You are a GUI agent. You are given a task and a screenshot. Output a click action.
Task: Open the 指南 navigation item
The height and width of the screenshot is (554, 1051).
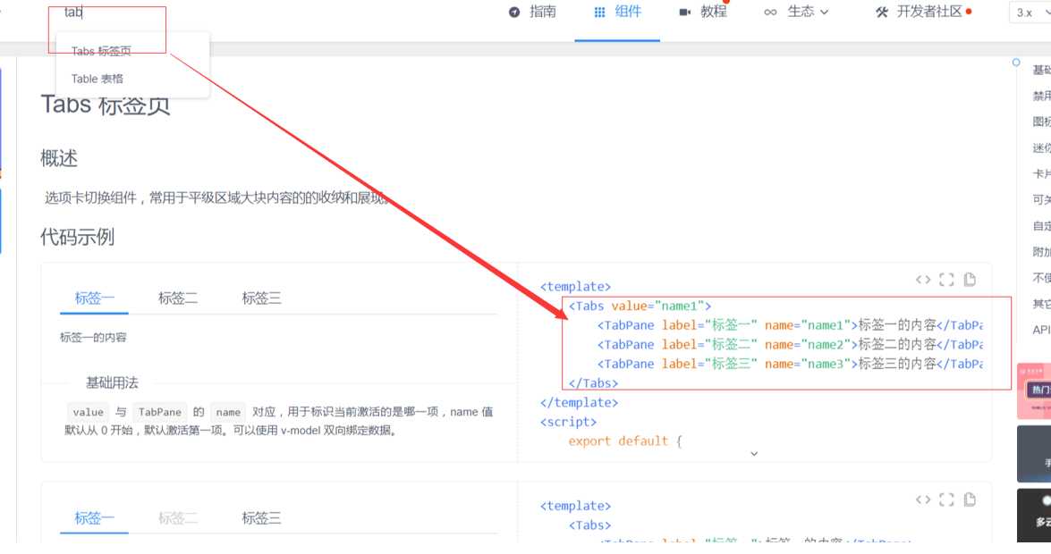click(x=533, y=12)
